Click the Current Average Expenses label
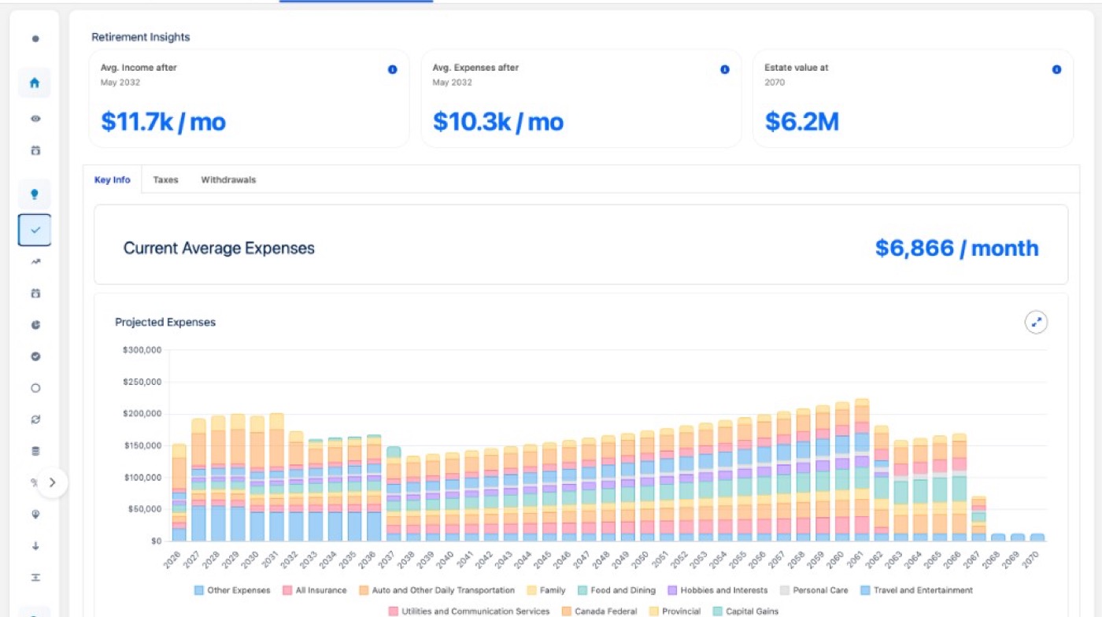The width and height of the screenshot is (1102, 617). tap(219, 249)
